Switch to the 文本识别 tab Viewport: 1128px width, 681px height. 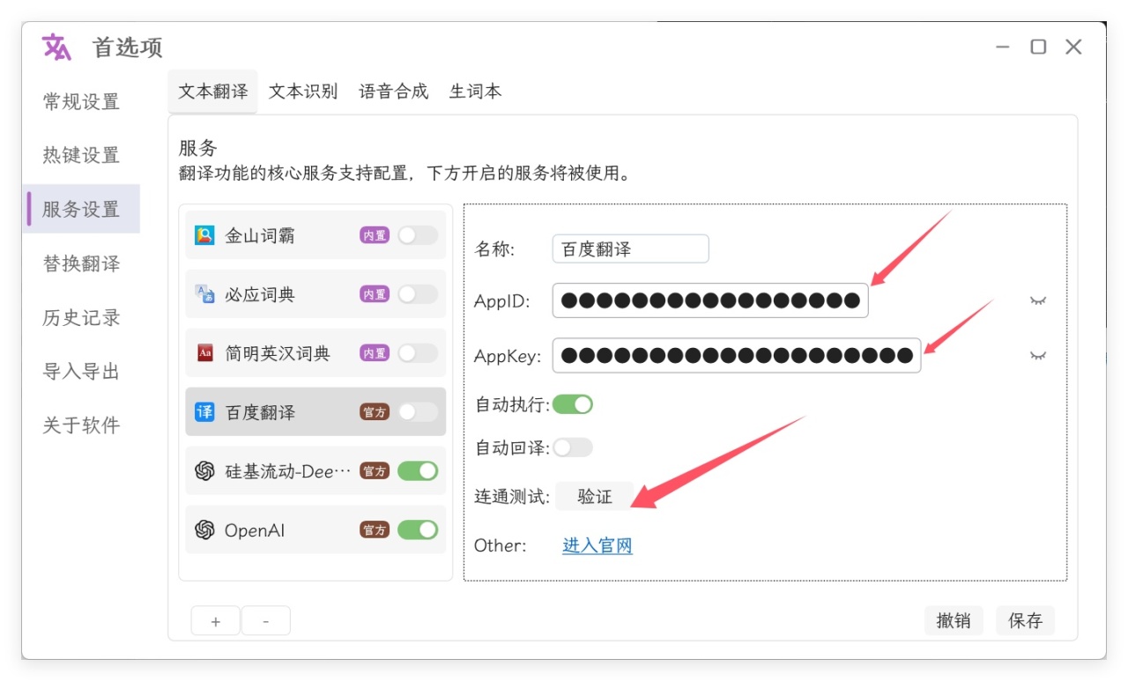point(303,92)
